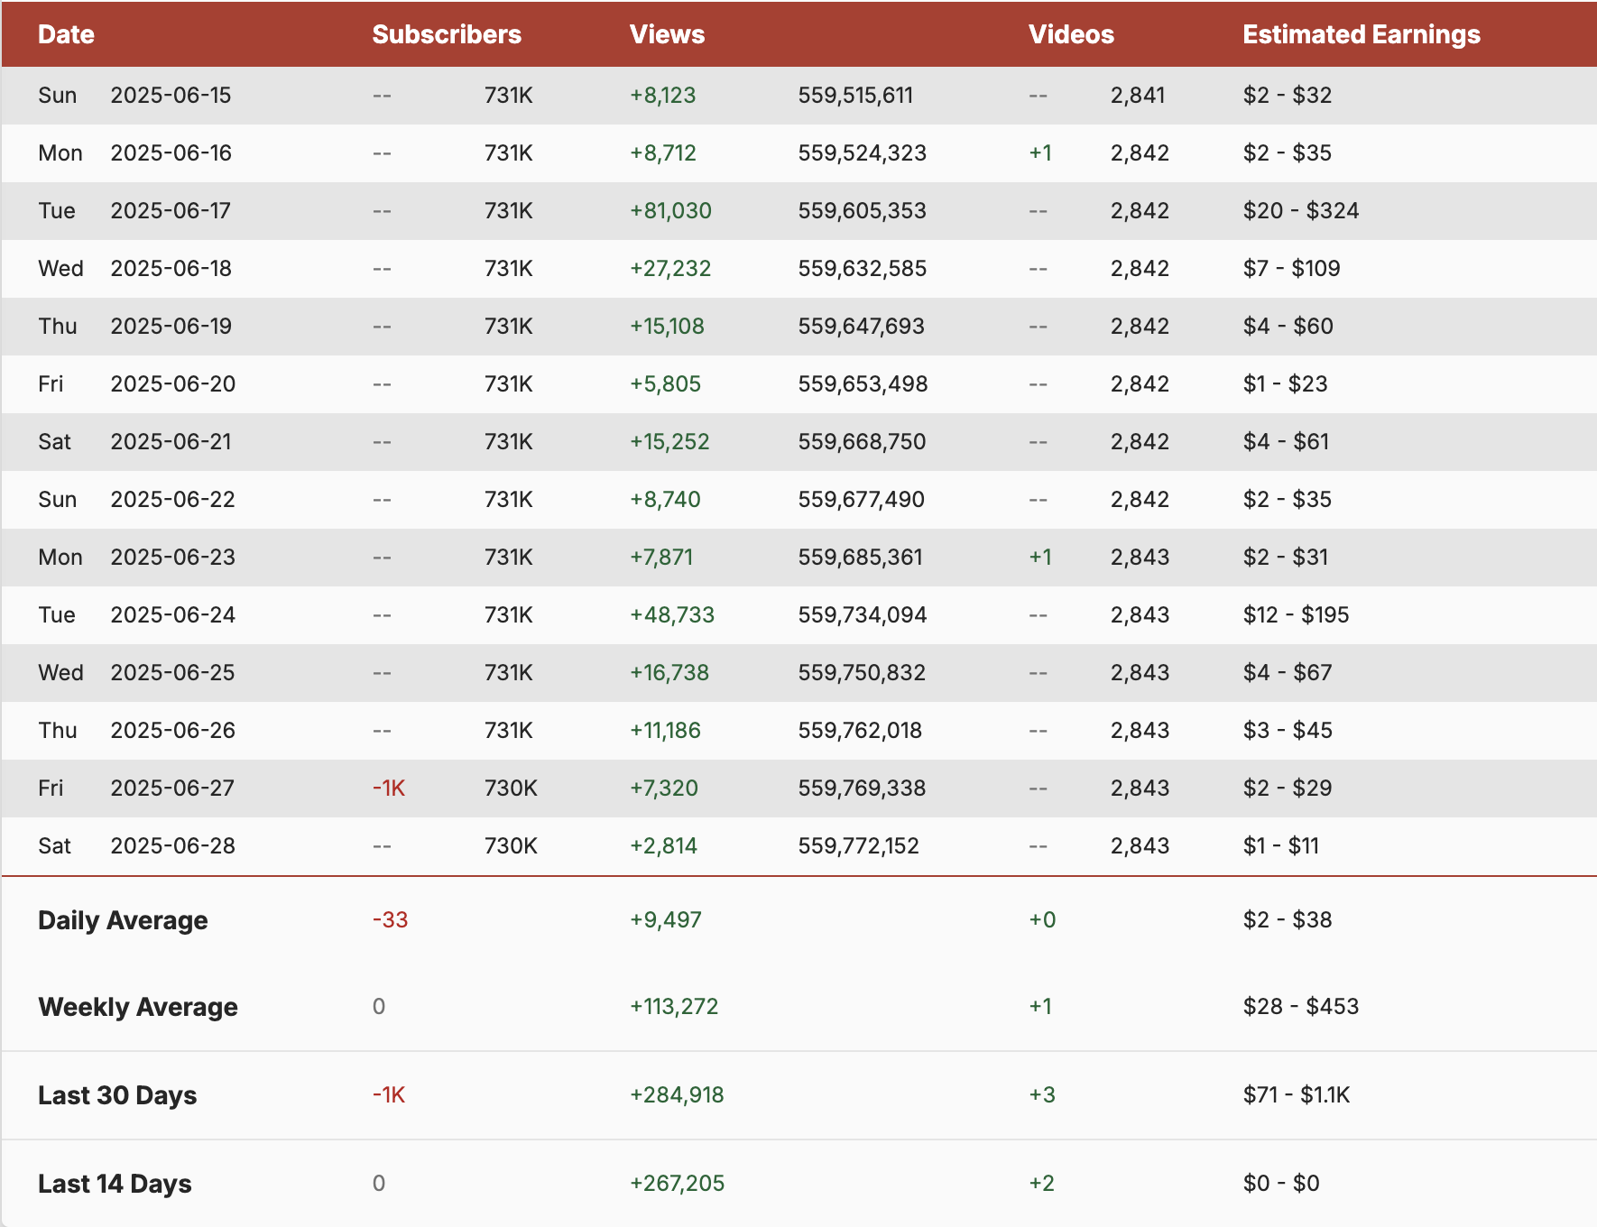Image resolution: width=1597 pixels, height=1227 pixels.
Task: Click the 730K subscribers on 2025-06-27
Action: [511, 789]
